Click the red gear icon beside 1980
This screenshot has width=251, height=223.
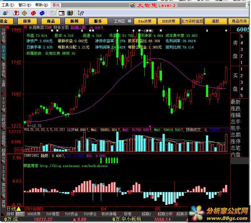click(x=8, y=27)
